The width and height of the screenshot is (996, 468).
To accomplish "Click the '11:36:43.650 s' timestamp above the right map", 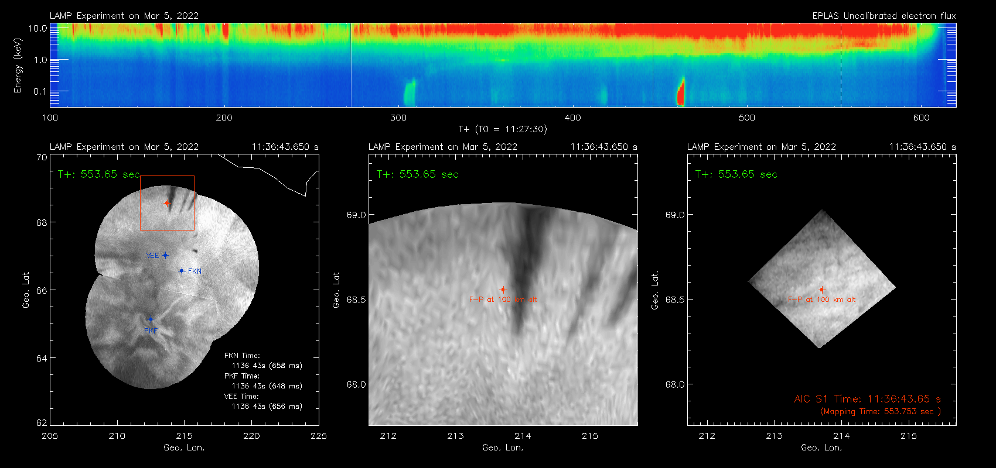I will click(x=923, y=147).
